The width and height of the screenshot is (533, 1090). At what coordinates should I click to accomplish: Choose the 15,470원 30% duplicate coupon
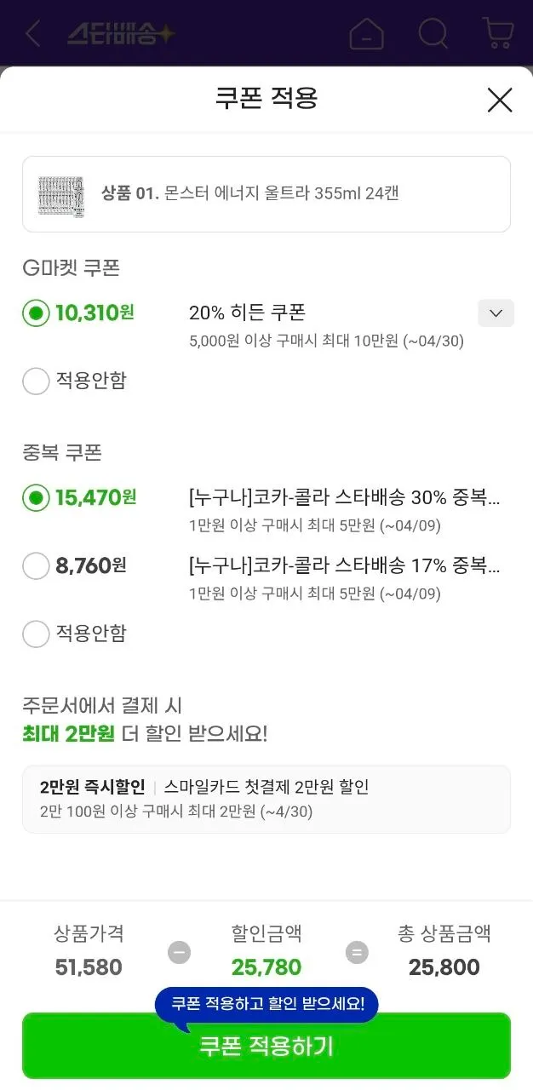click(36, 497)
